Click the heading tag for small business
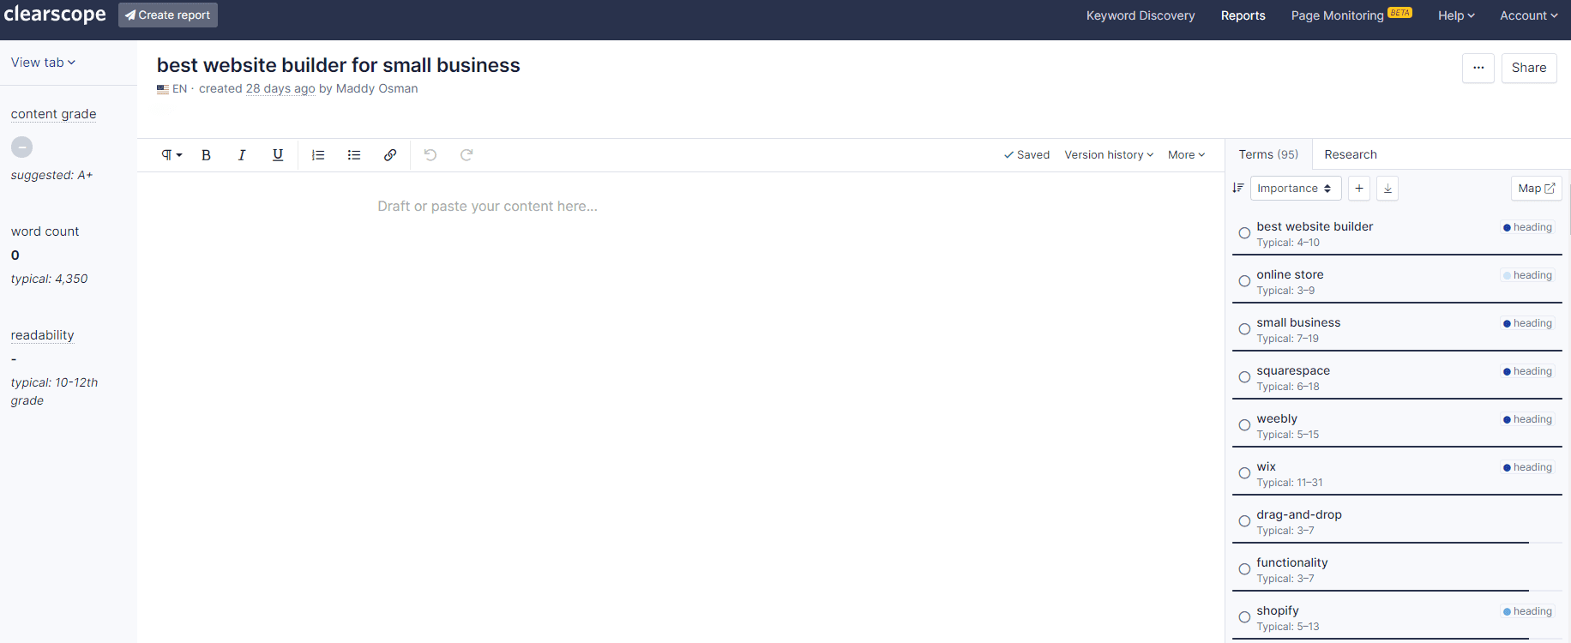 (1527, 323)
